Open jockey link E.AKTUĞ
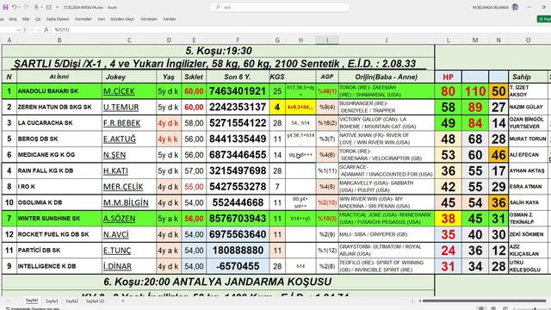The height and width of the screenshot is (310, 551). tap(120, 139)
